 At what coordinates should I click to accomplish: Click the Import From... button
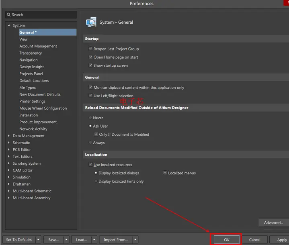pos(116,240)
